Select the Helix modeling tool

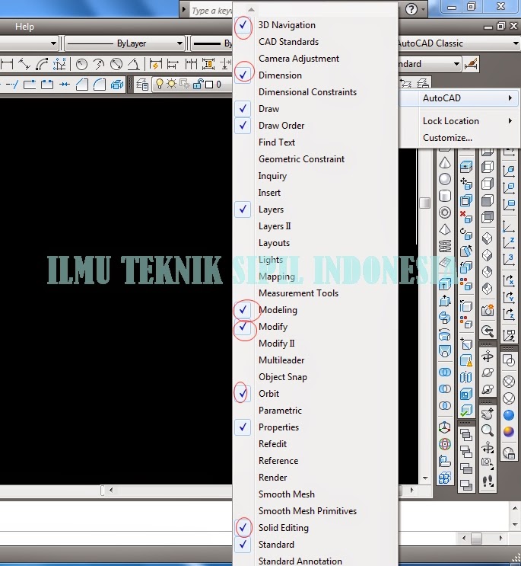tap(445, 246)
